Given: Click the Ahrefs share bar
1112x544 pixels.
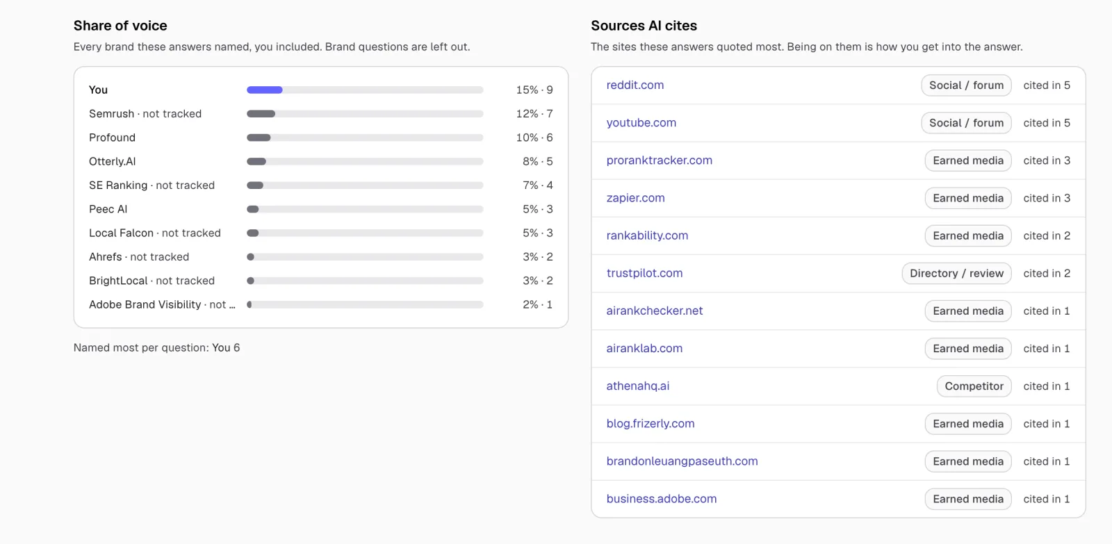Looking at the screenshot, I should [365, 256].
